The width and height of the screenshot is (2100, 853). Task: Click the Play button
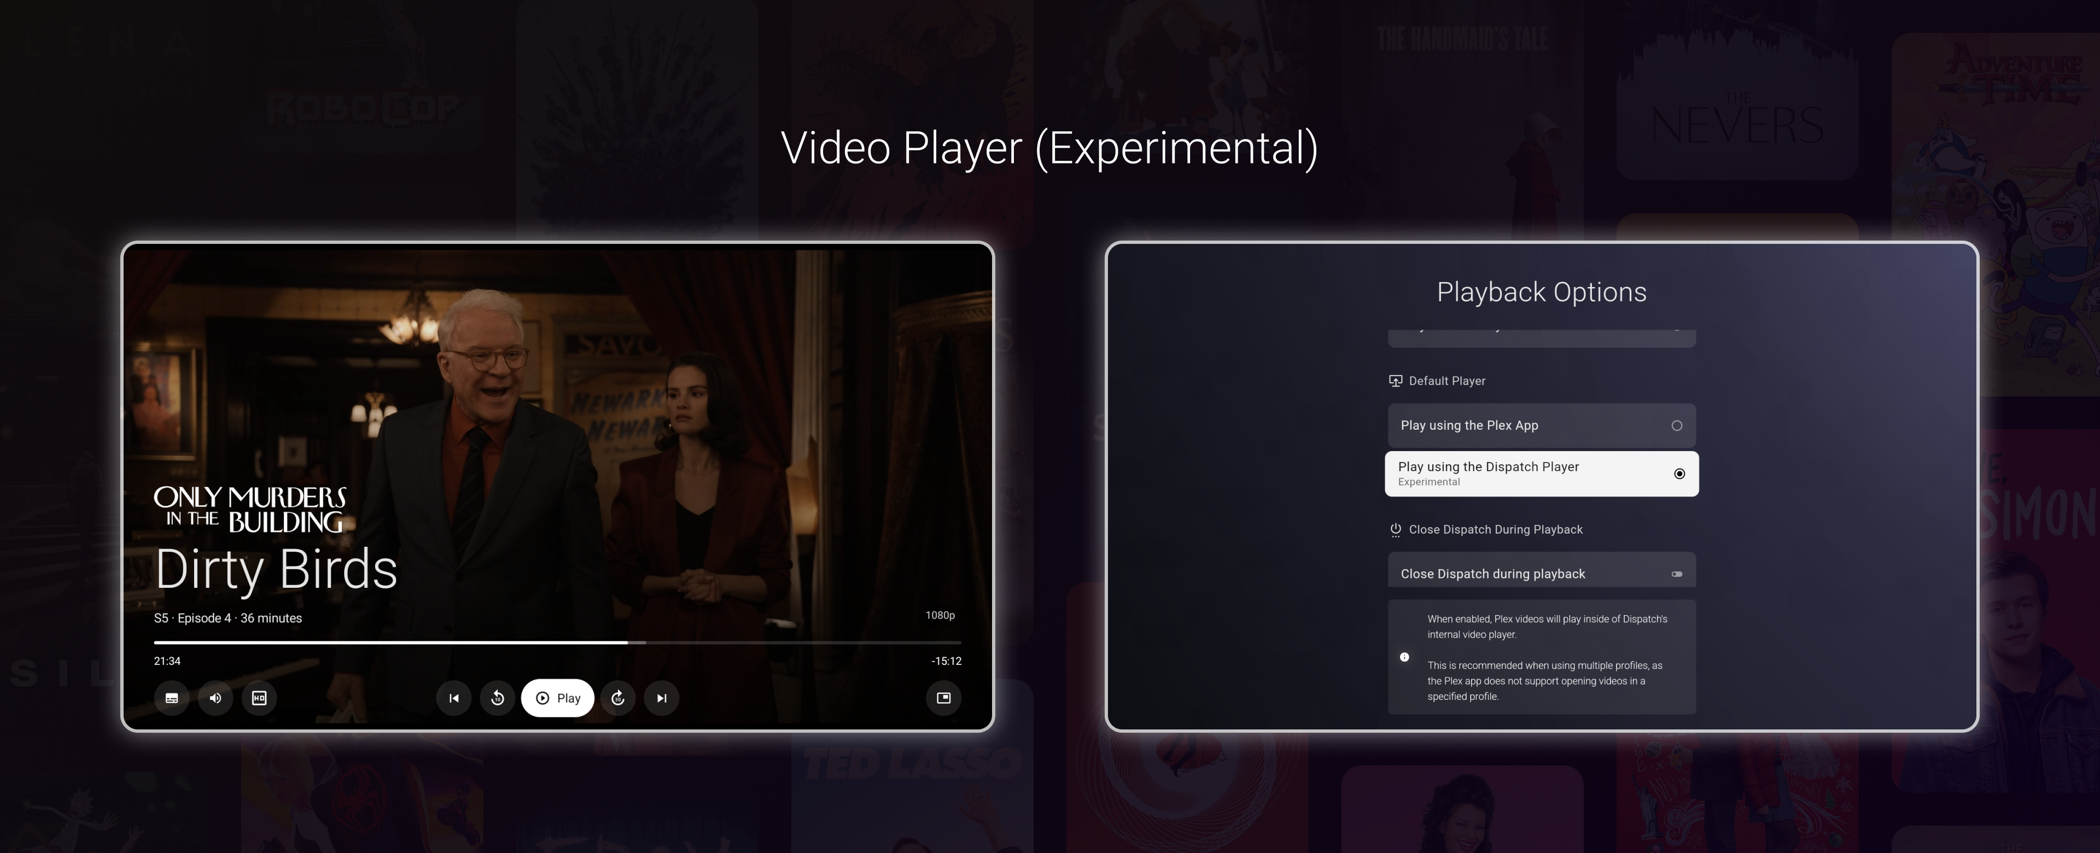[558, 698]
